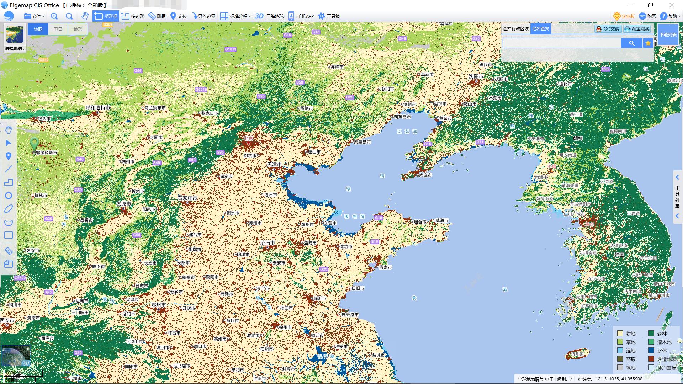The image size is (683, 384).
Task: Expand the 选择地图 map source dropdown
Action: (15, 49)
